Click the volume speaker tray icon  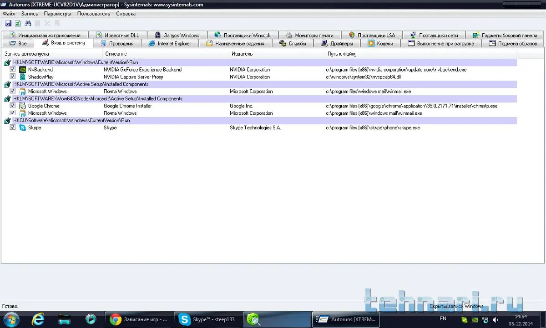point(495,320)
